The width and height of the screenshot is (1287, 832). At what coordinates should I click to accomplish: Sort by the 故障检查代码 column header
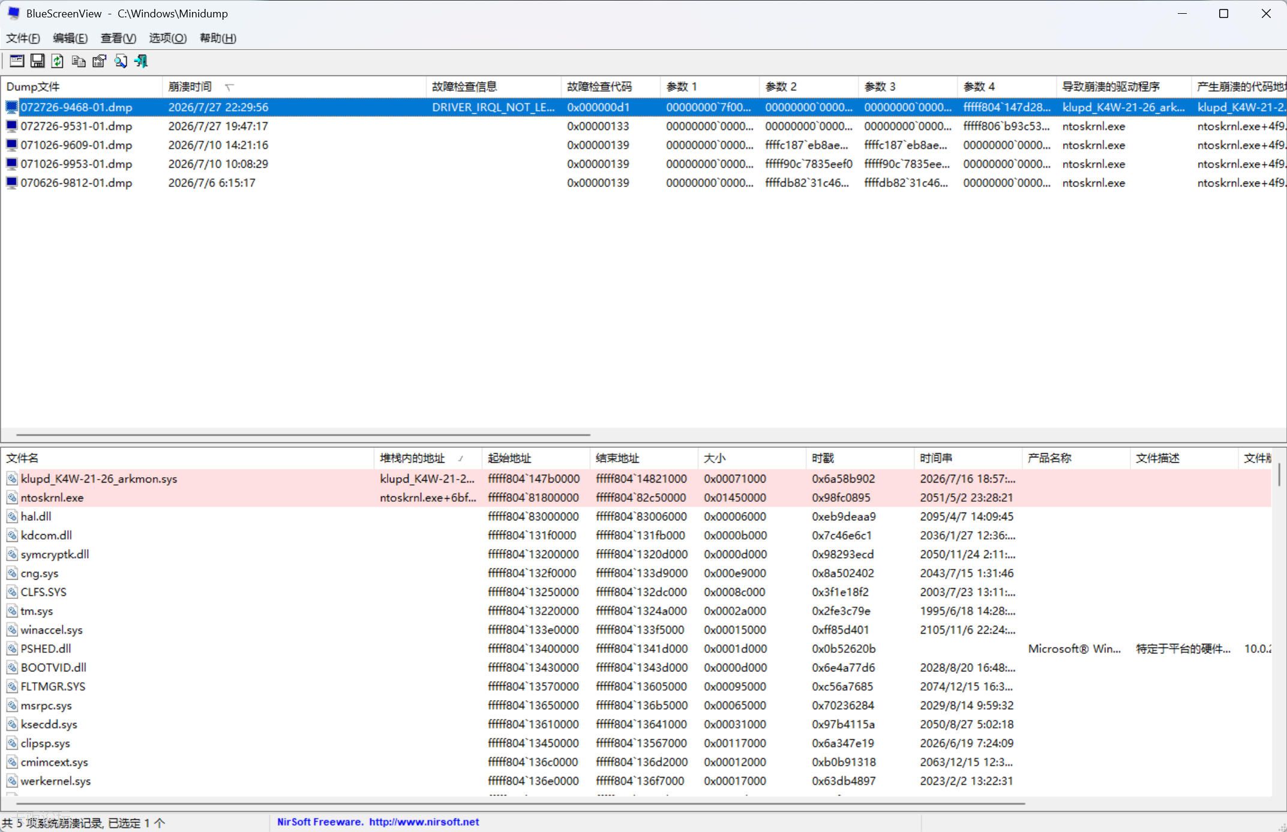click(611, 87)
